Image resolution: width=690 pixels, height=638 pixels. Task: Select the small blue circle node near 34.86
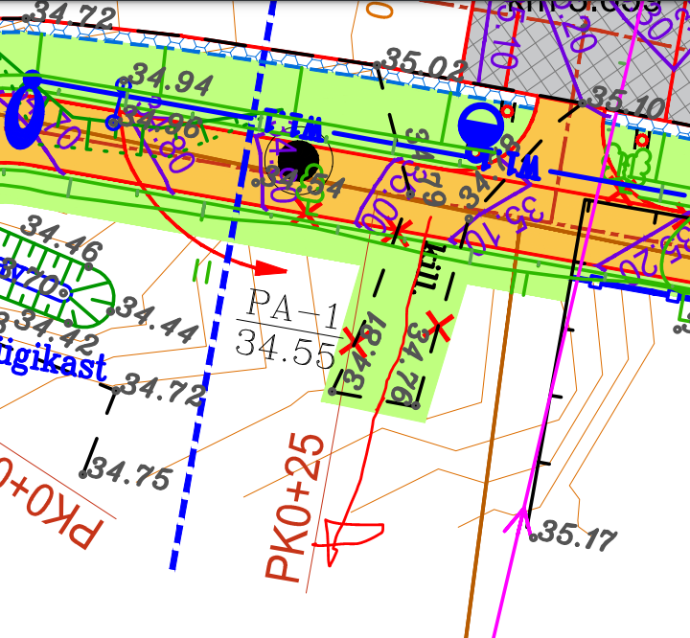click(113, 123)
